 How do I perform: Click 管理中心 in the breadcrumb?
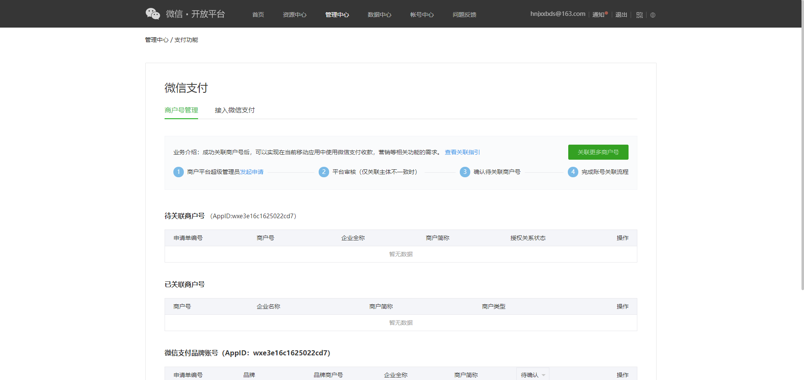(x=157, y=40)
